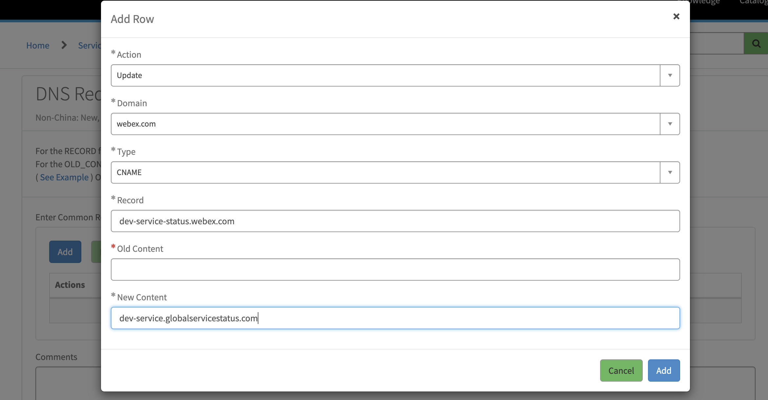Click the Add Row dialog title
The height and width of the screenshot is (400, 768).
(132, 19)
